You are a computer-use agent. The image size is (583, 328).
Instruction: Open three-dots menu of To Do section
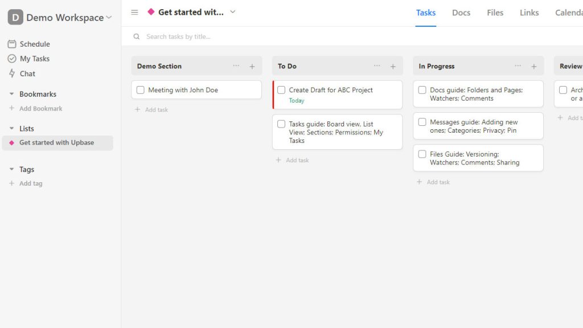[377, 66]
